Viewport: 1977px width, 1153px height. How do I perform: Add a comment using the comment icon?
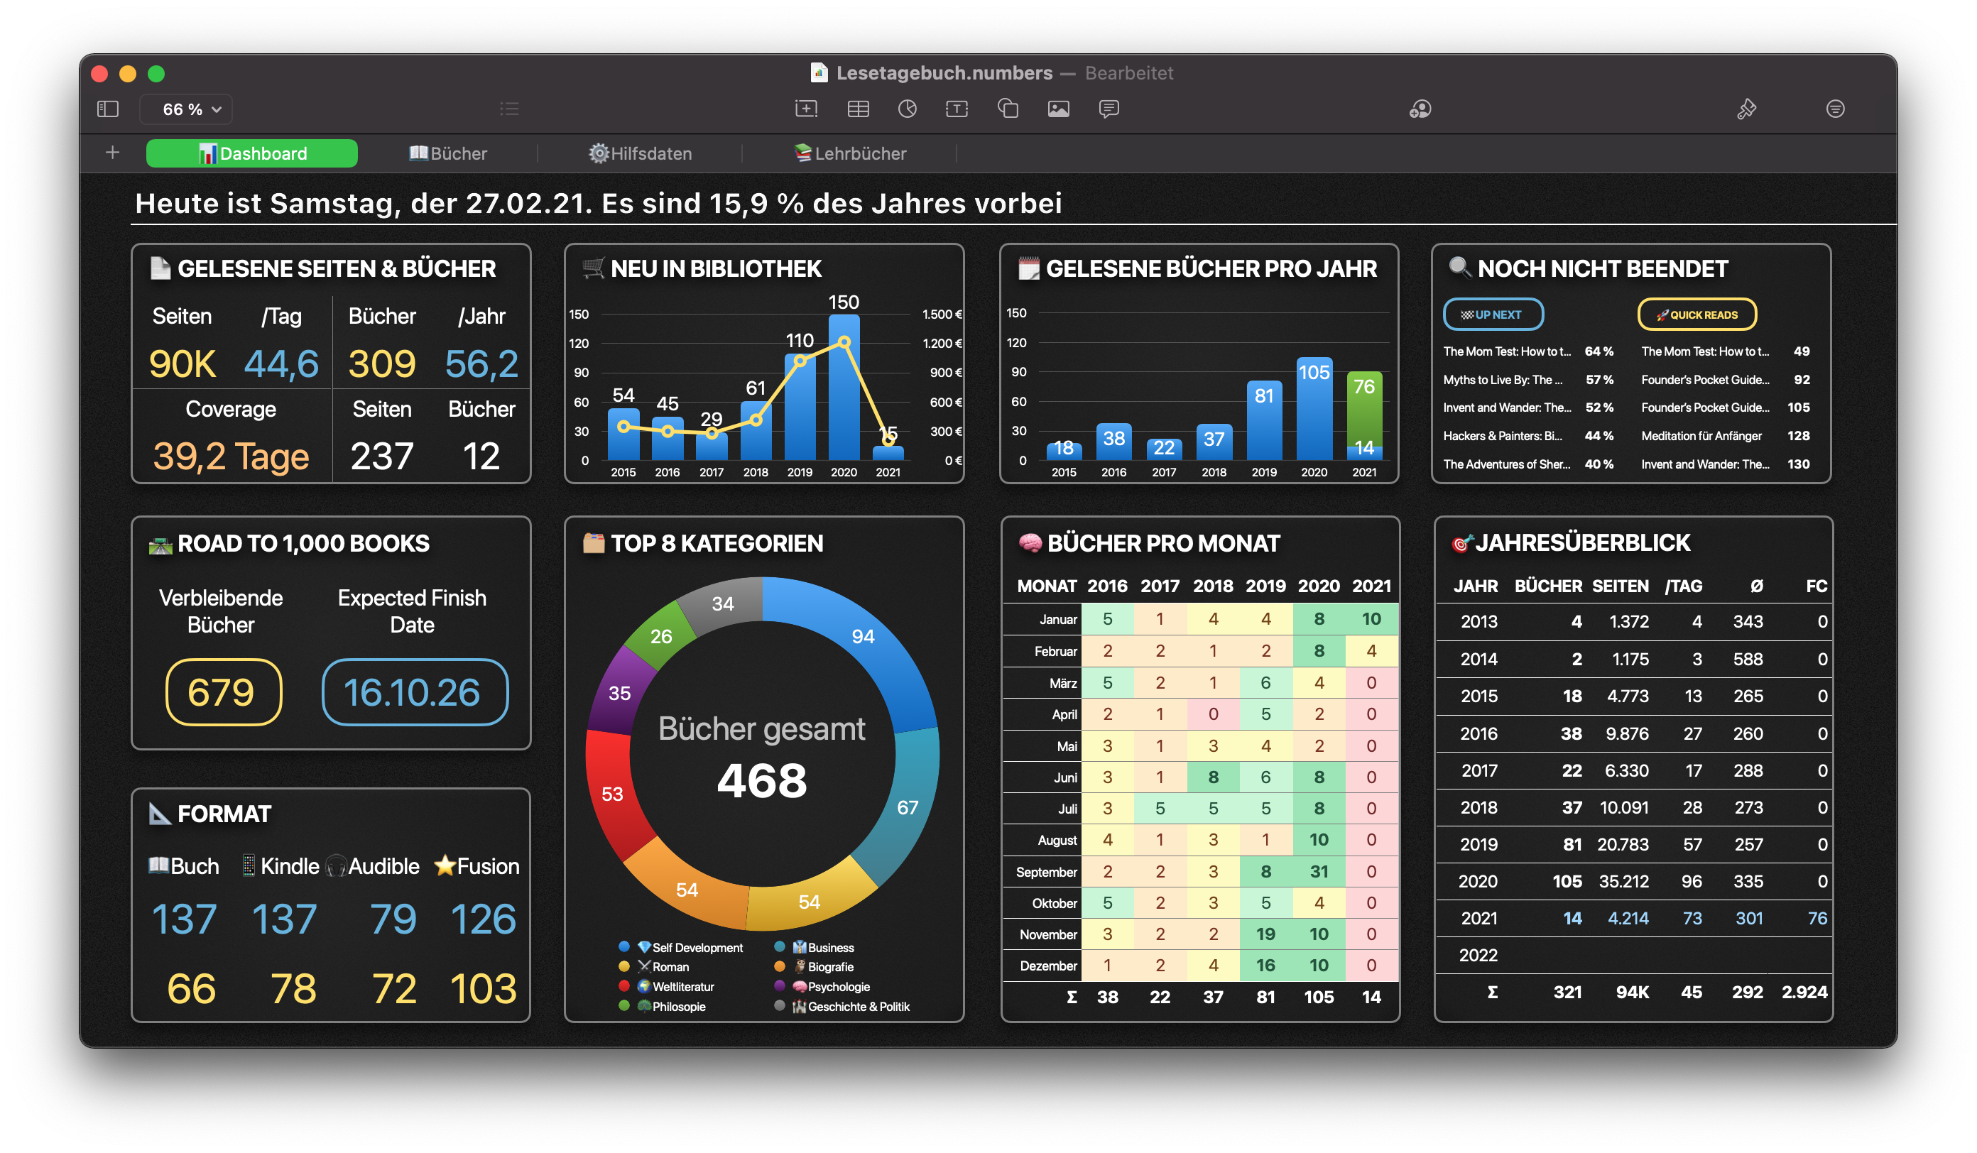pyautogui.click(x=1109, y=109)
